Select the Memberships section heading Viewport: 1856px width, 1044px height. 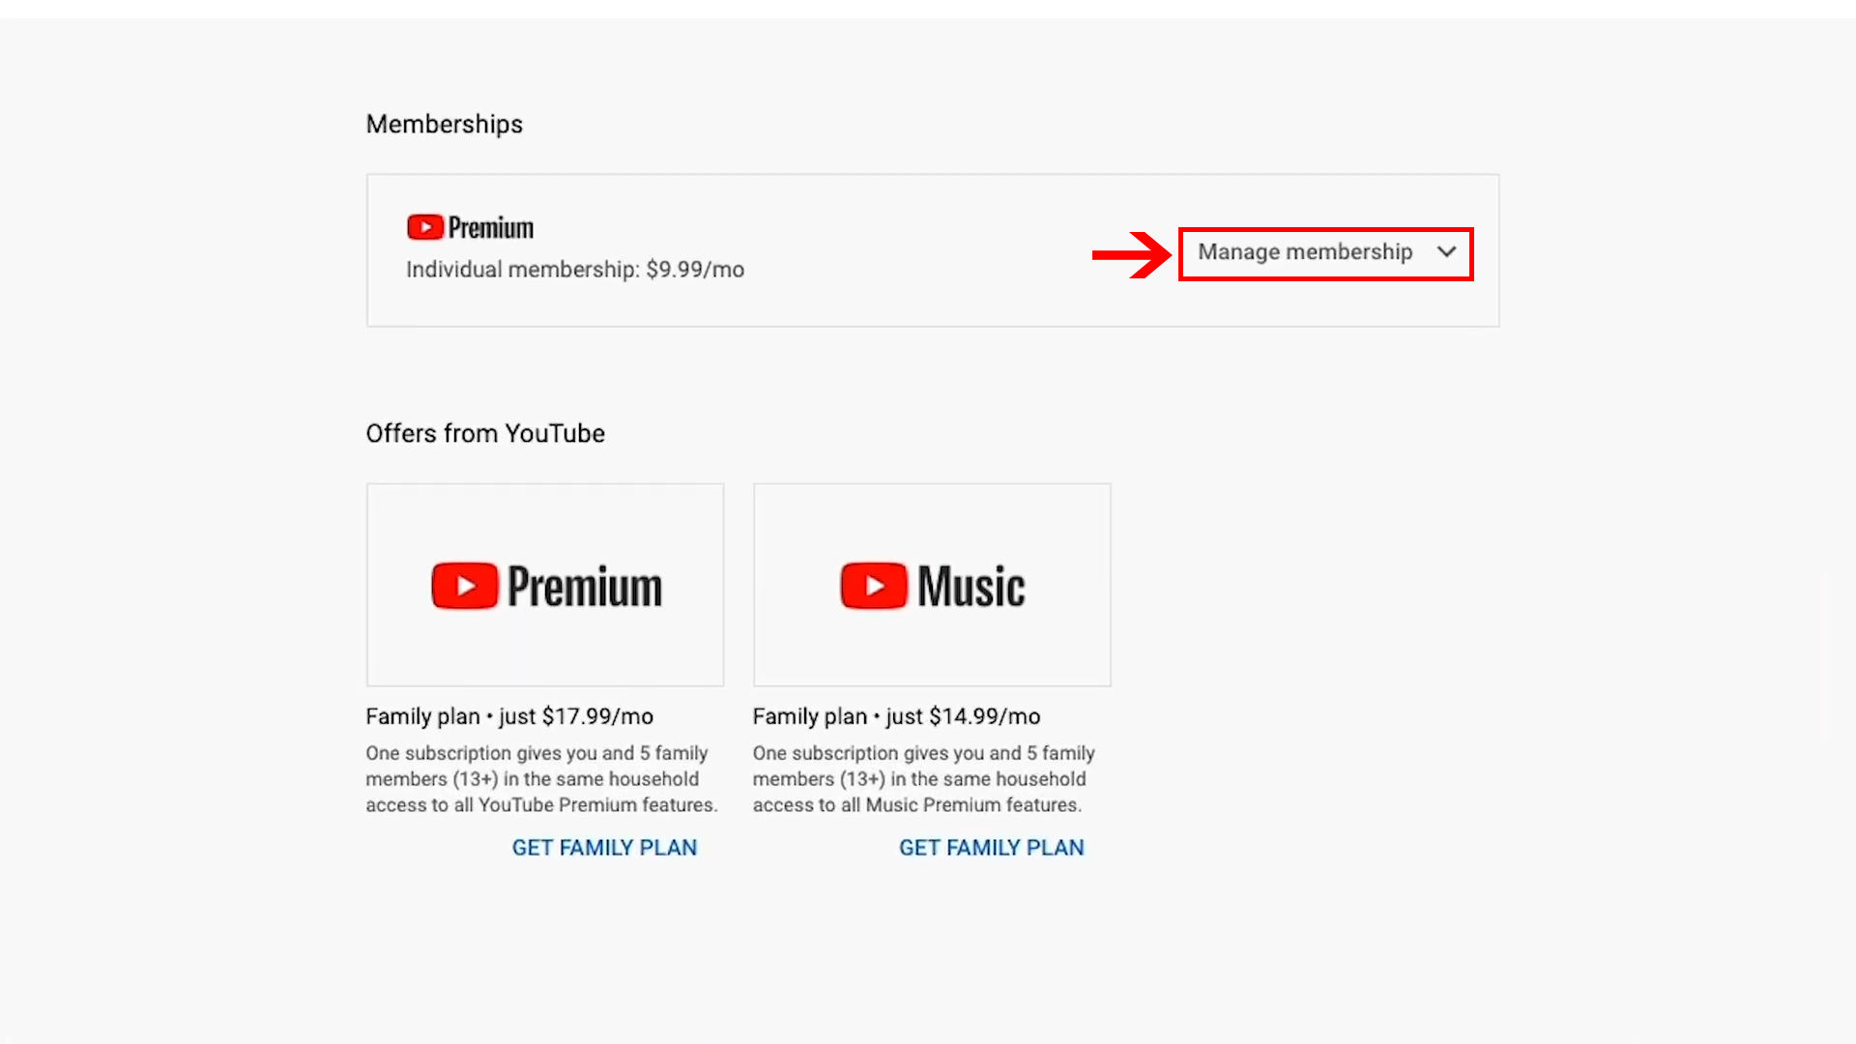pos(444,124)
